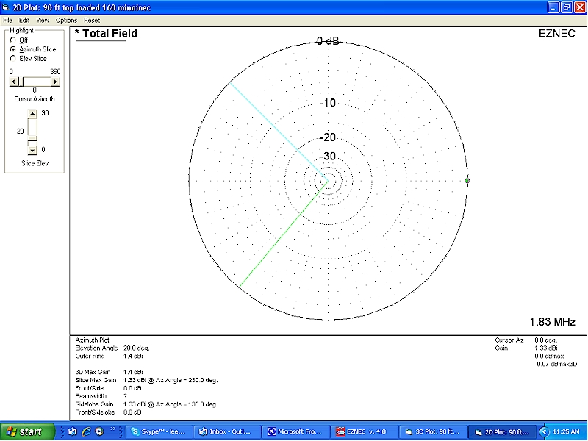Screen dimensions: 588x441
Task: Open the Windows Start menu
Action: (28, 431)
